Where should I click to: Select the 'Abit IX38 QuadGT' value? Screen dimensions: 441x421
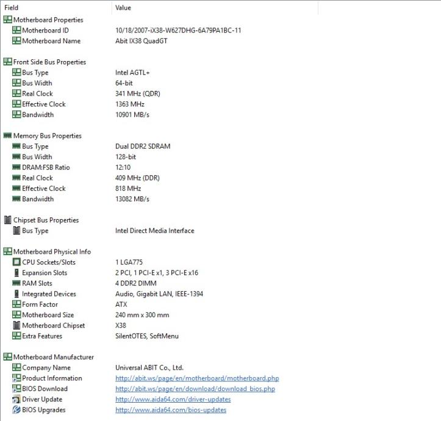(x=141, y=41)
